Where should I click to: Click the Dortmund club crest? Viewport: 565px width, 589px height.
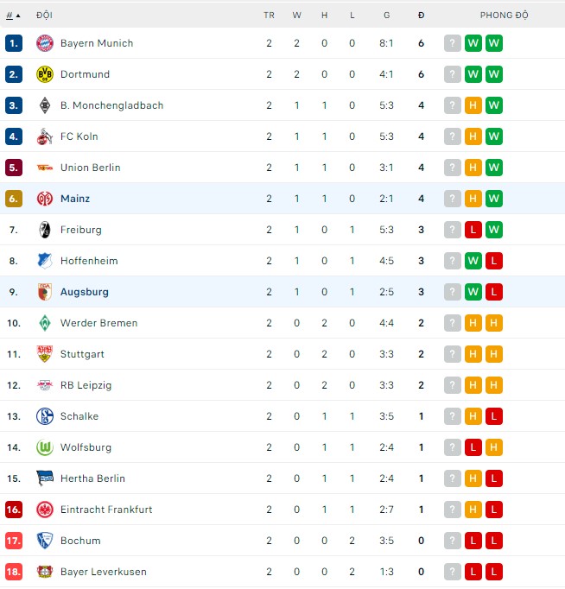coord(45,74)
